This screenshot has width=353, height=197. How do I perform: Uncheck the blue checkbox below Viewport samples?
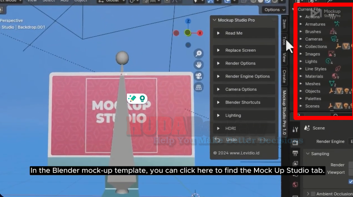[x=351, y=181]
